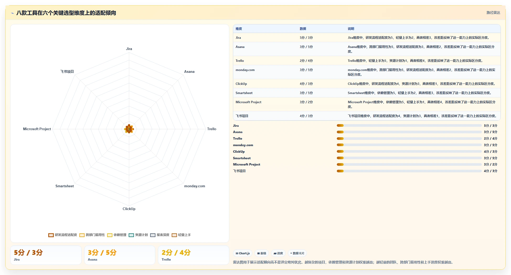Open the Trello 2分 / 4分 summary card
Viewport: 511px width, 275px height.
[x=194, y=255]
